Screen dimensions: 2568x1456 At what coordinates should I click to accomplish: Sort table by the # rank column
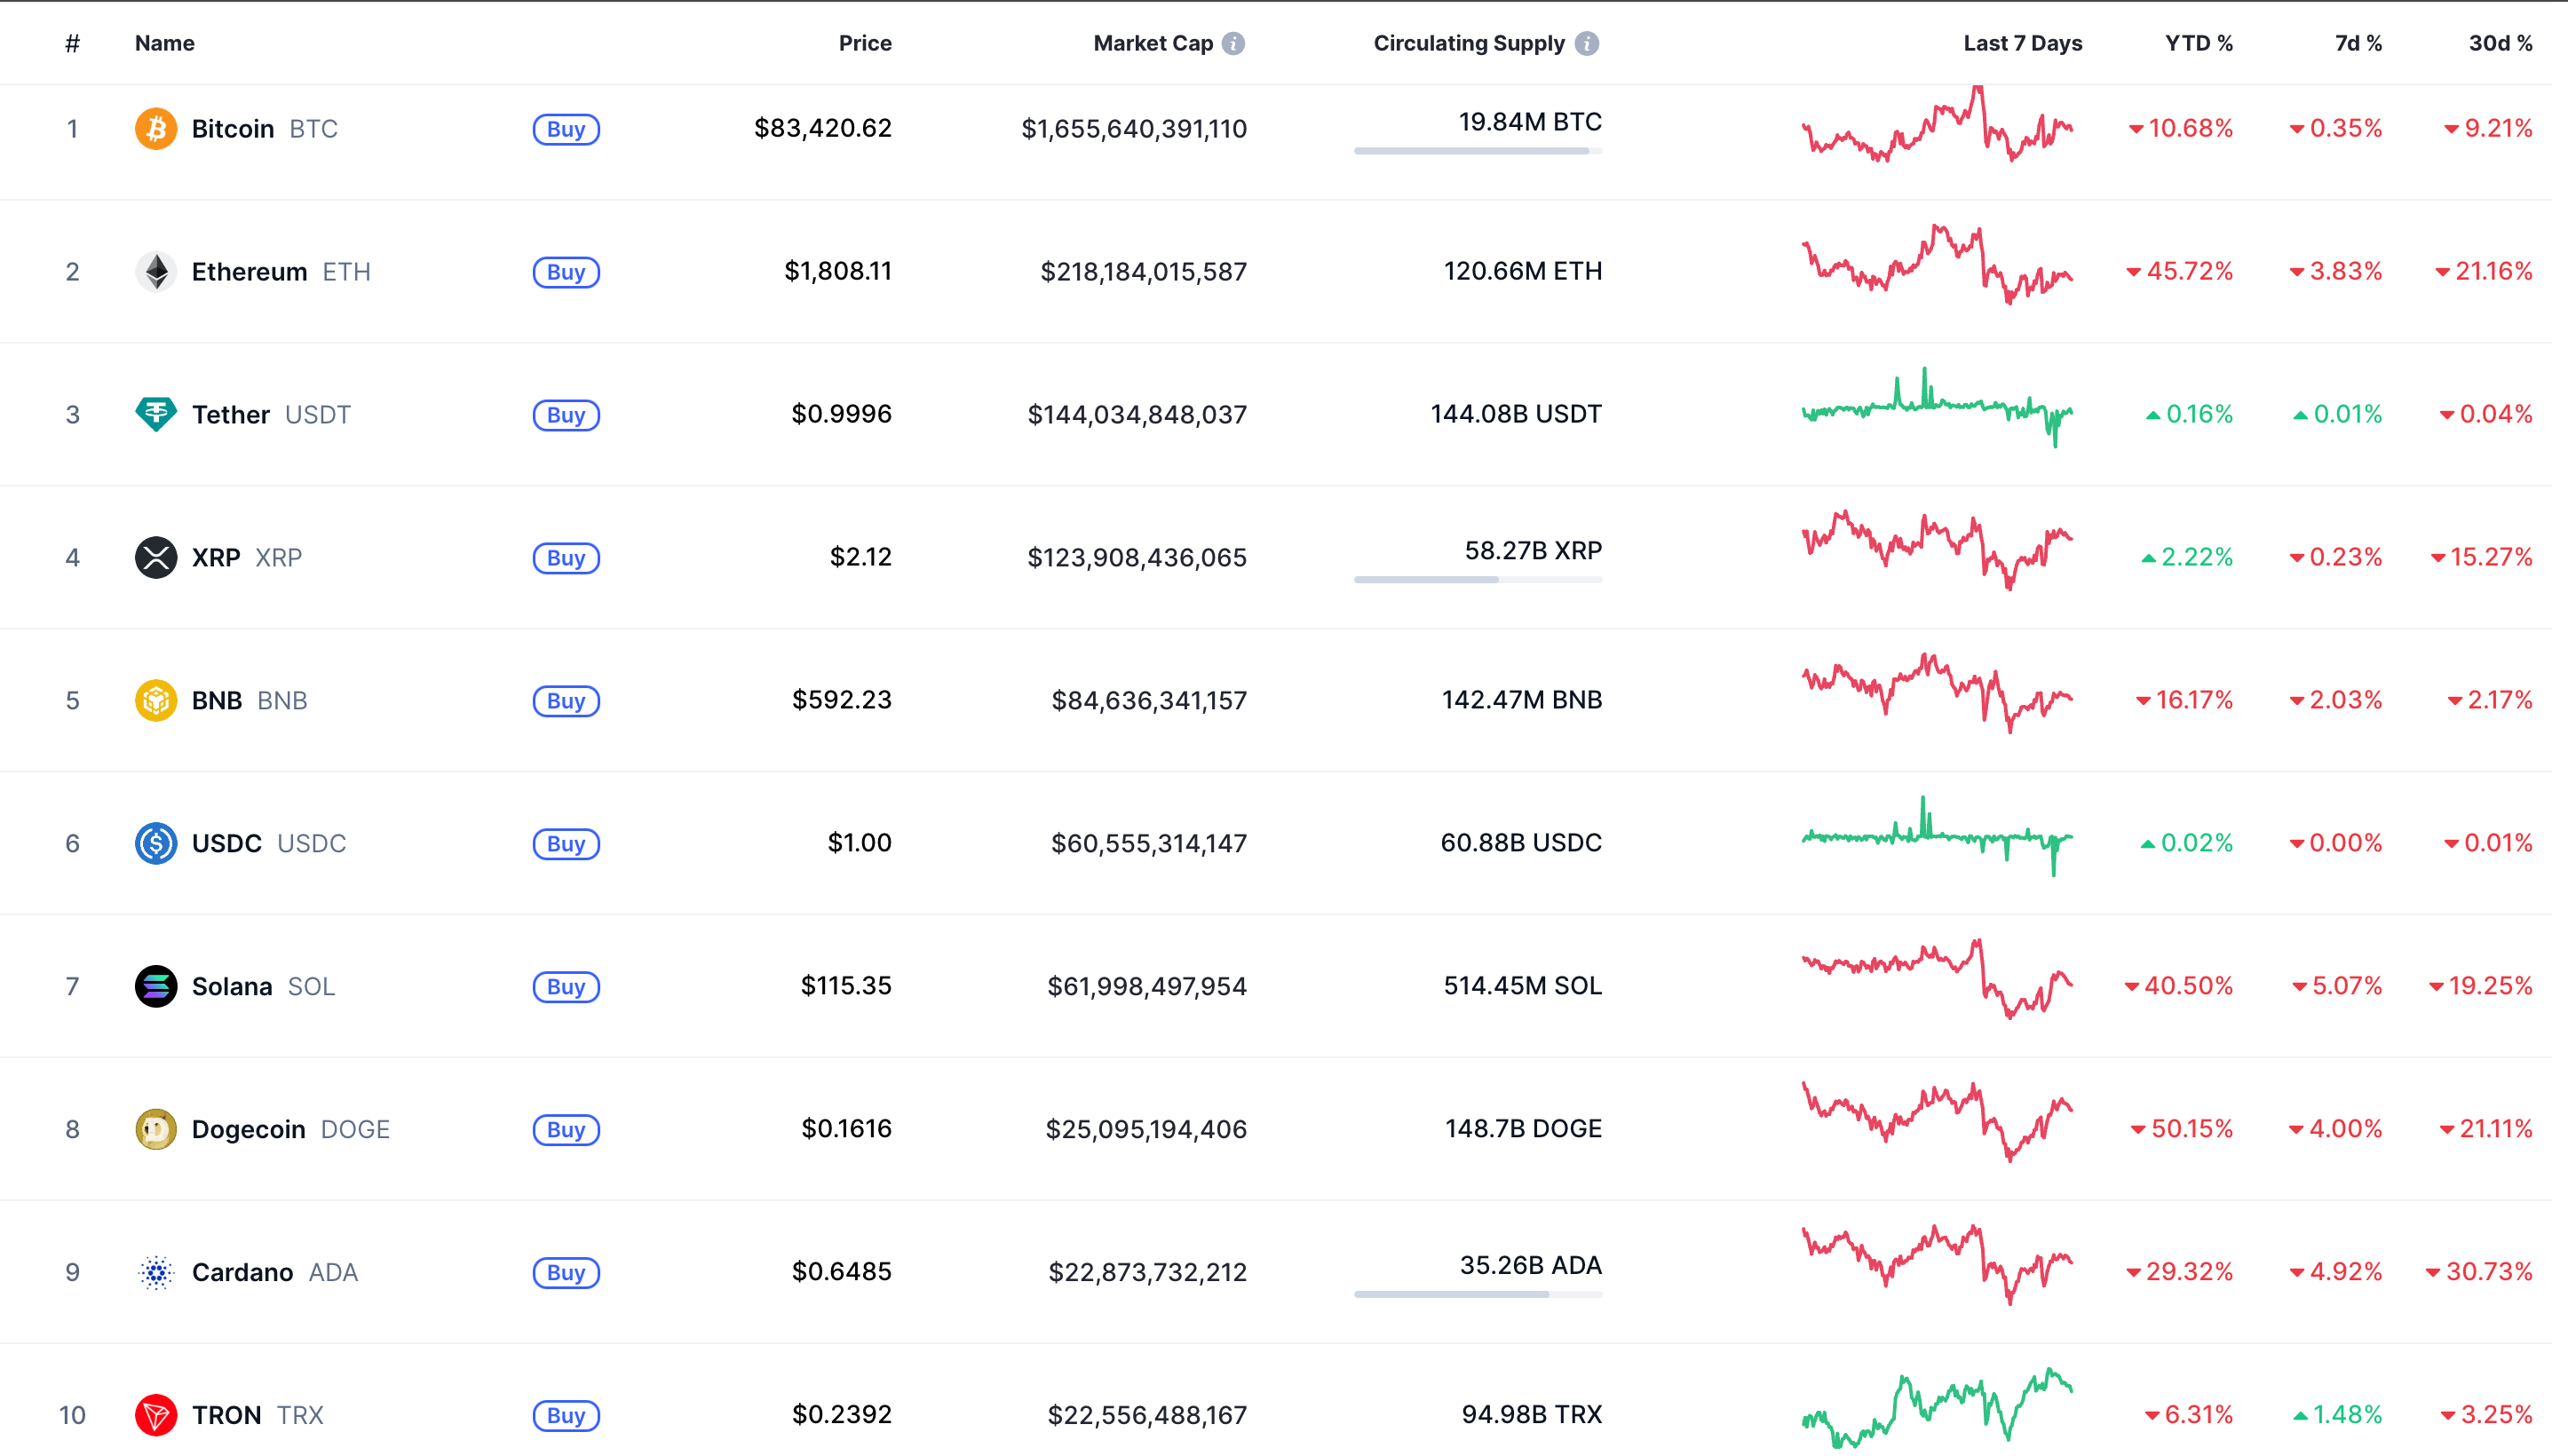click(72, 44)
